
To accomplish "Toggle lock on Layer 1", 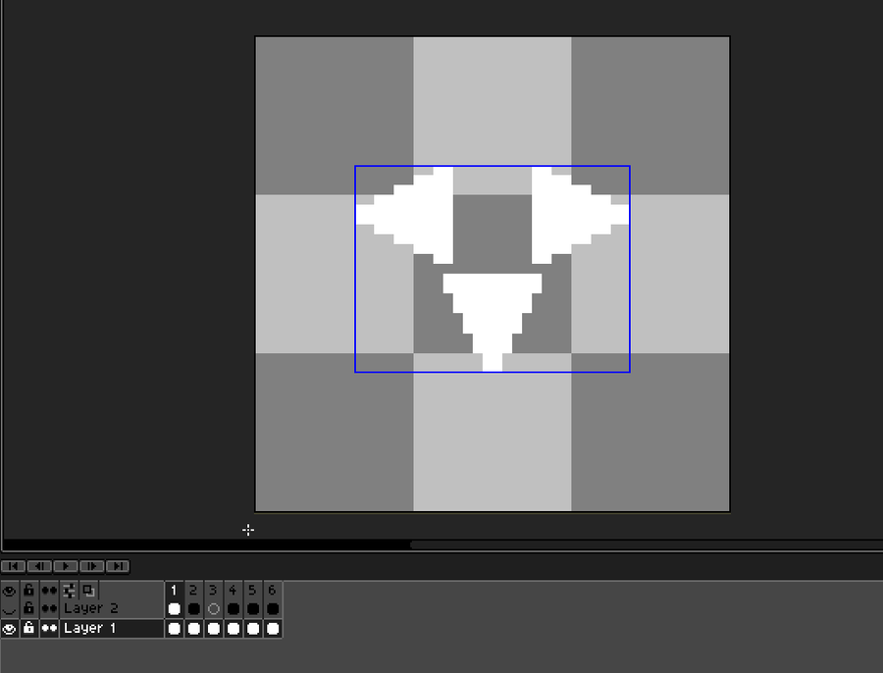I will 28,629.
